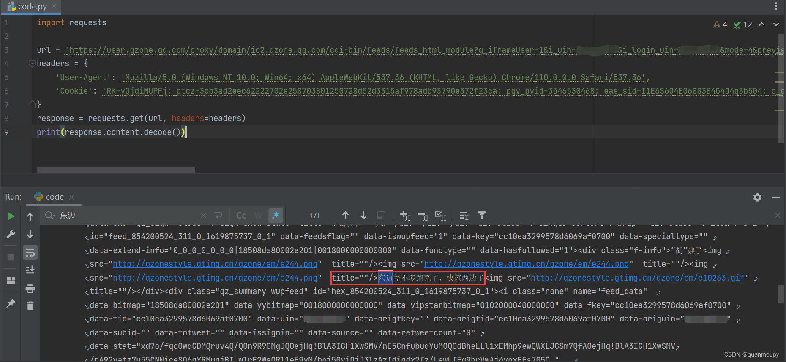Click line number 9 in gutter
This screenshot has width=786, height=362.
click(6, 132)
